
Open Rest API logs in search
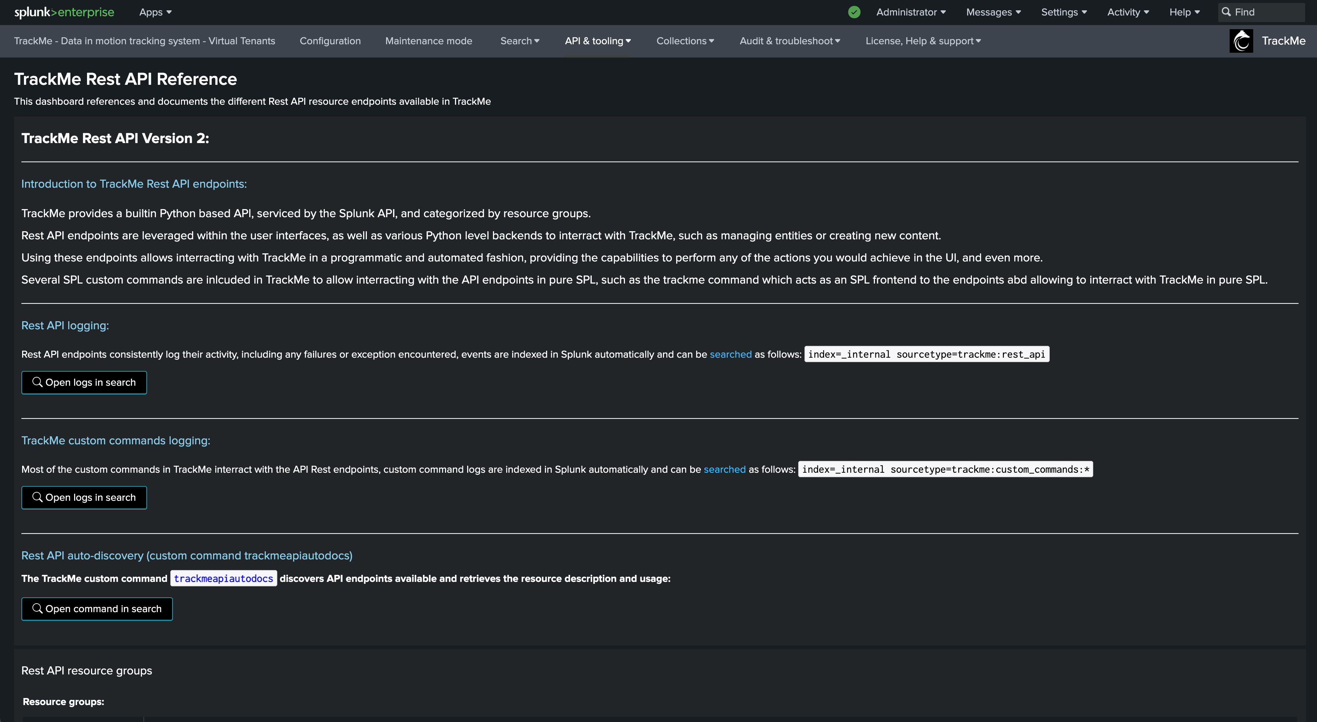coord(84,382)
